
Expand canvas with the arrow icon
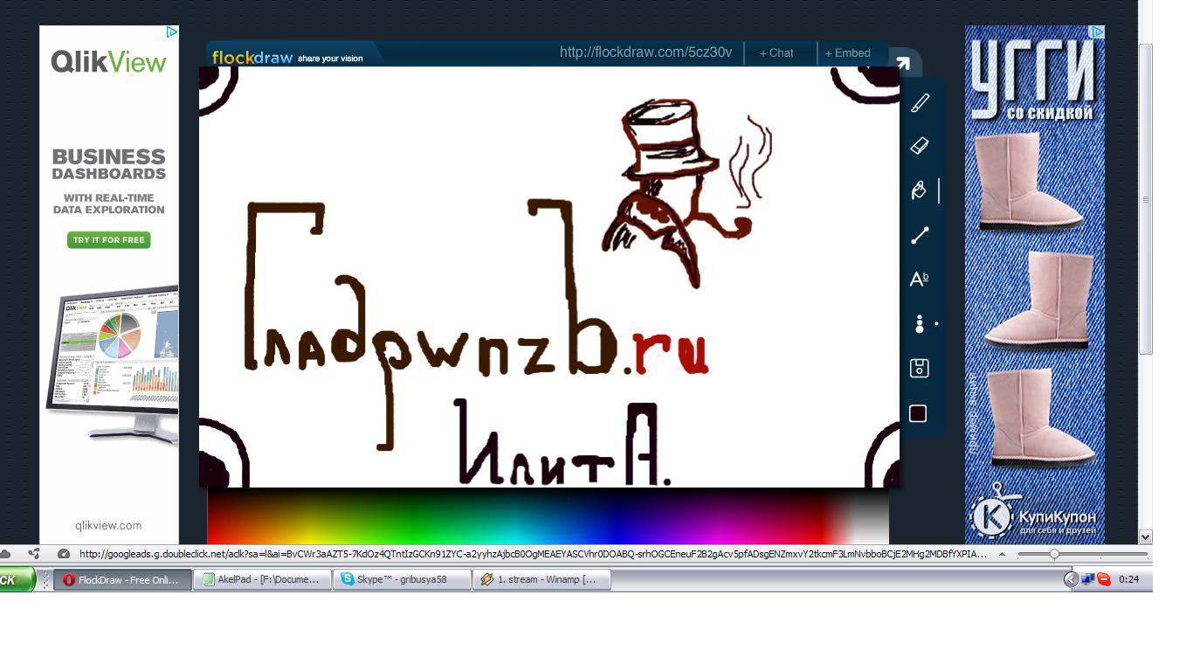click(x=903, y=63)
